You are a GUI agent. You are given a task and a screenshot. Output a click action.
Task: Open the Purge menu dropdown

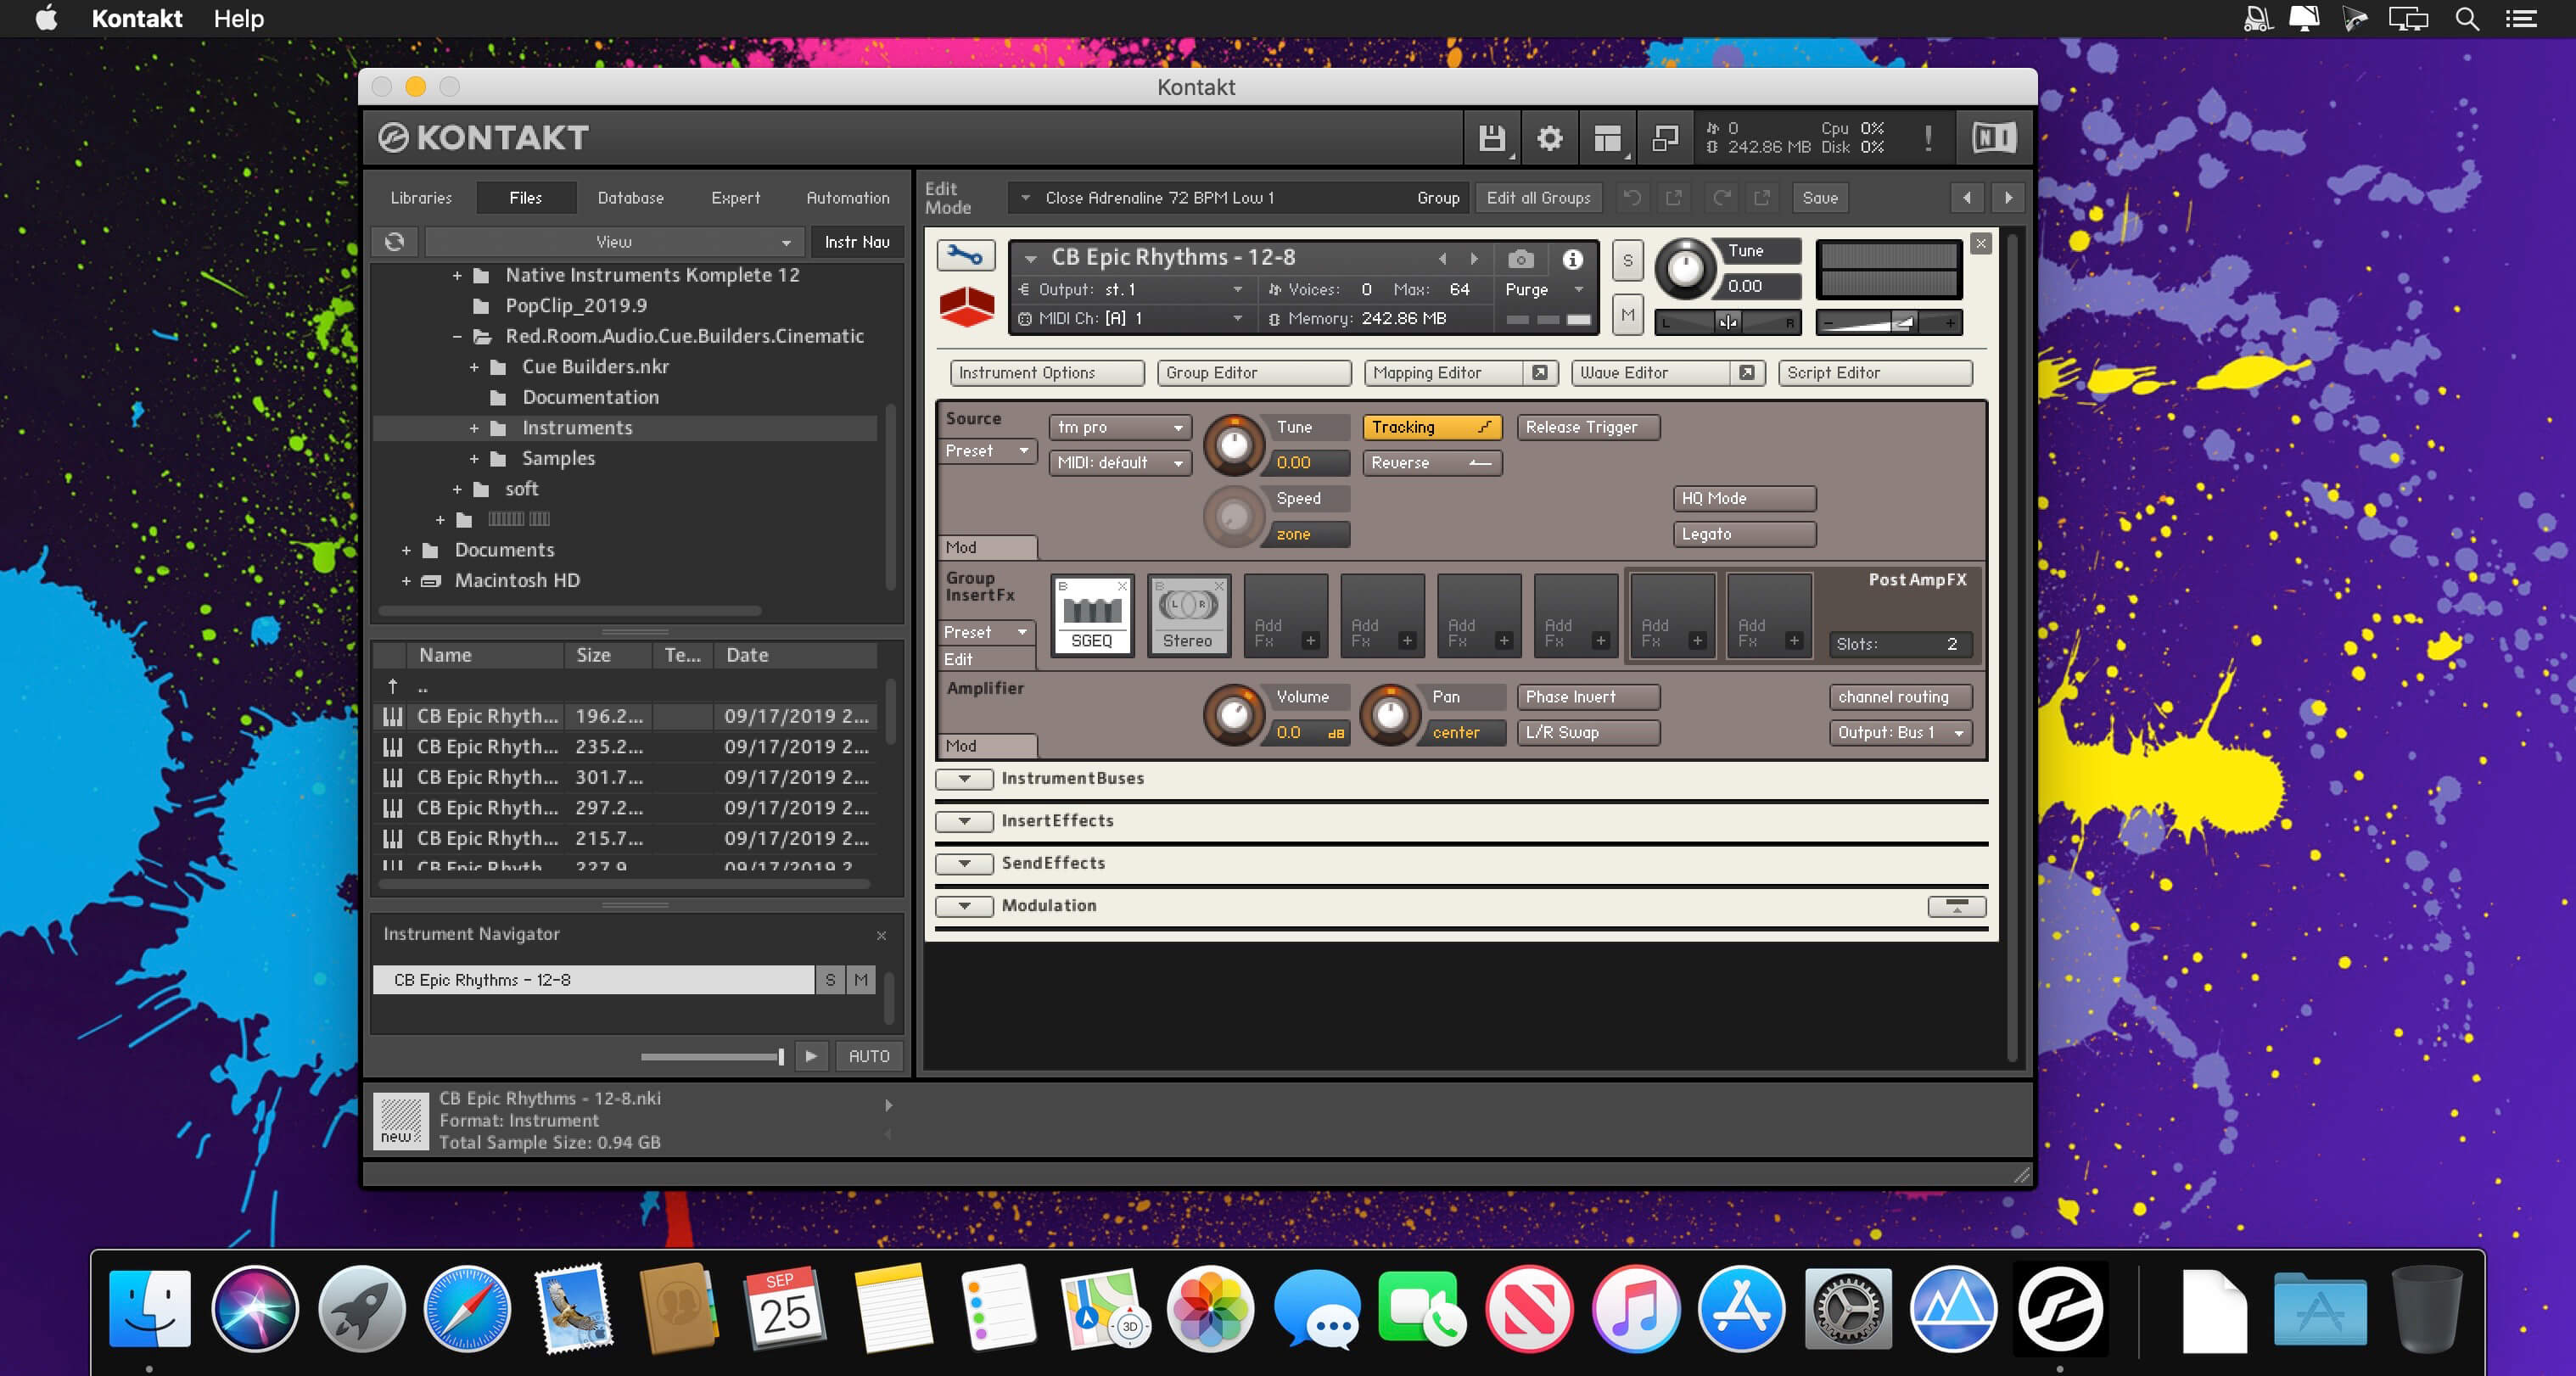click(1544, 290)
